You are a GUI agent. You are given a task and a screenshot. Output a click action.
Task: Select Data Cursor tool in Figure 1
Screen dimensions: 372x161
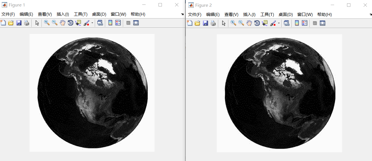point(78,23)
